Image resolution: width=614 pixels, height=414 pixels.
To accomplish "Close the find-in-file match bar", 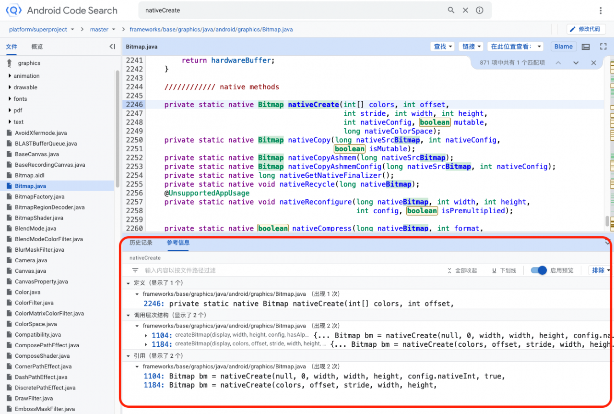I will click(593, 63).
